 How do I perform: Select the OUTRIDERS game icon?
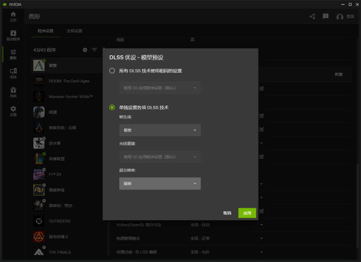pyautogui.click(x=39, y=221)
